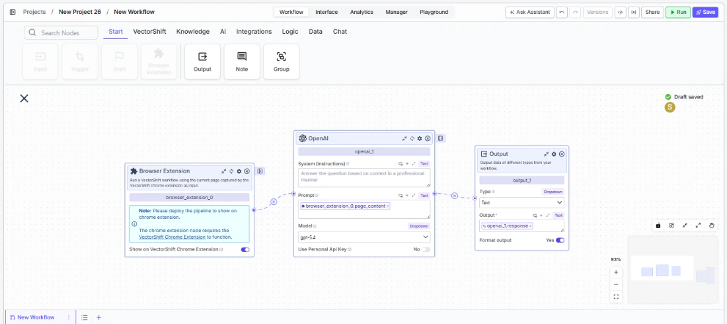Click the fit view icon
This screenshot has width=727, height=324.
(616, 297)
